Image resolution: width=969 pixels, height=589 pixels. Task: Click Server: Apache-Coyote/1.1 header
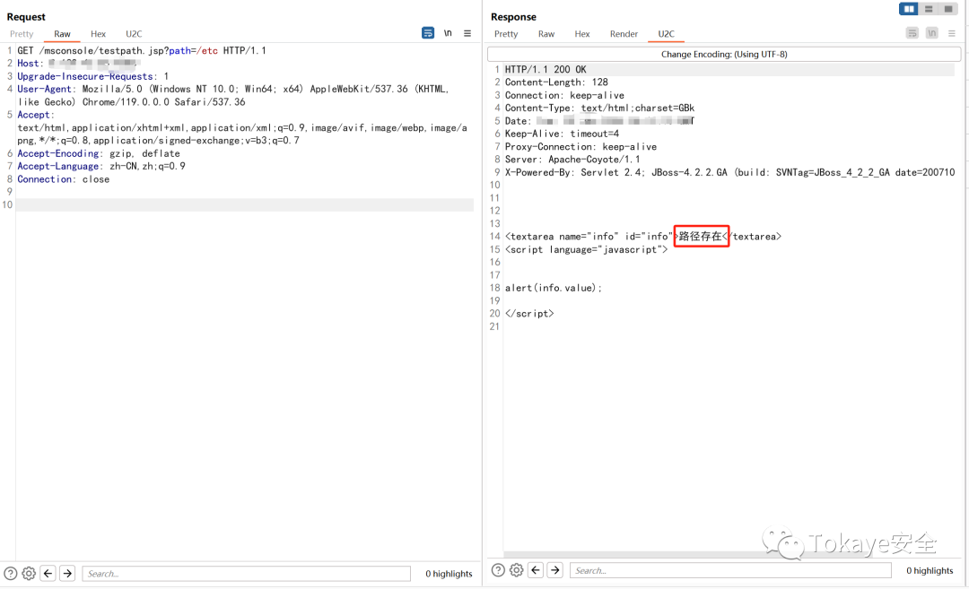pos(572,160)
